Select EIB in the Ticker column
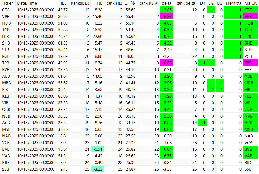The width and height of the screenshot is (259, 174). point(5,90)
